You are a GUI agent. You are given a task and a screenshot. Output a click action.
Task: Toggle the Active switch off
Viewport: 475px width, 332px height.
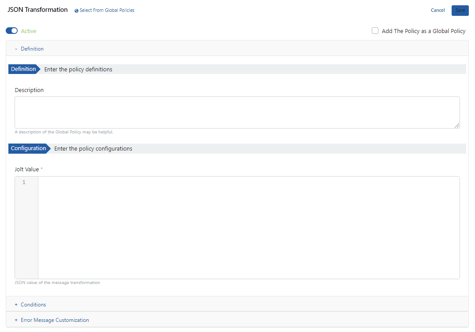[x=11, y=31]
